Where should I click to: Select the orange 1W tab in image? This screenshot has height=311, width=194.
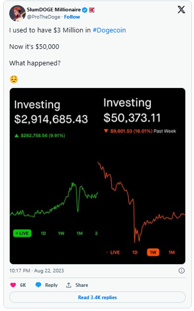click(153, 252)
